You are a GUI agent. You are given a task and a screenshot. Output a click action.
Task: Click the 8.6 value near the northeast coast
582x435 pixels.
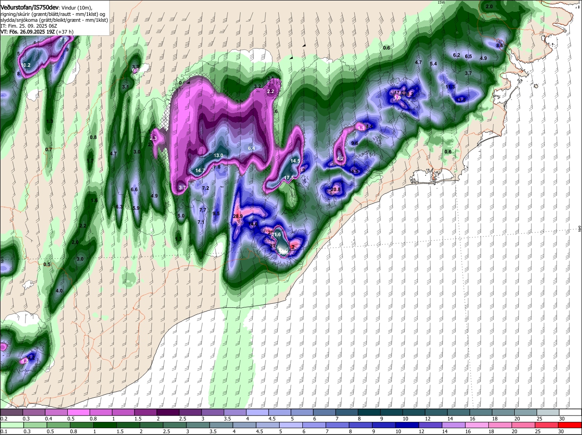500,45
